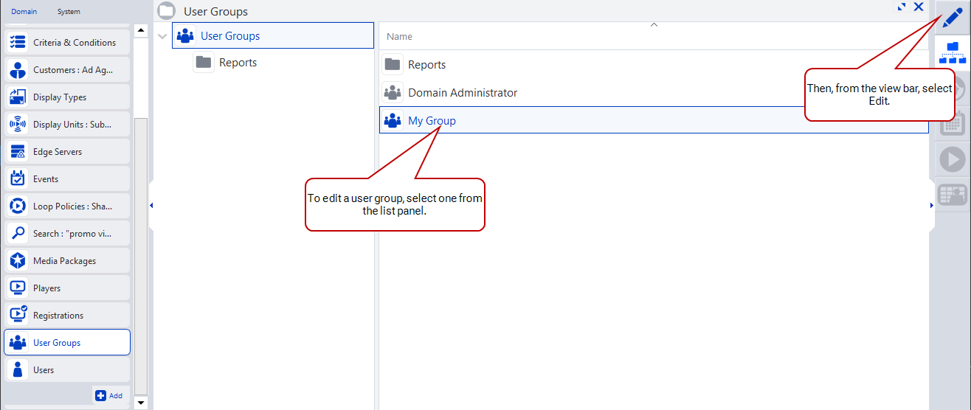
Task: Click the Add button in sidebar
Action: tap(109, 396)
